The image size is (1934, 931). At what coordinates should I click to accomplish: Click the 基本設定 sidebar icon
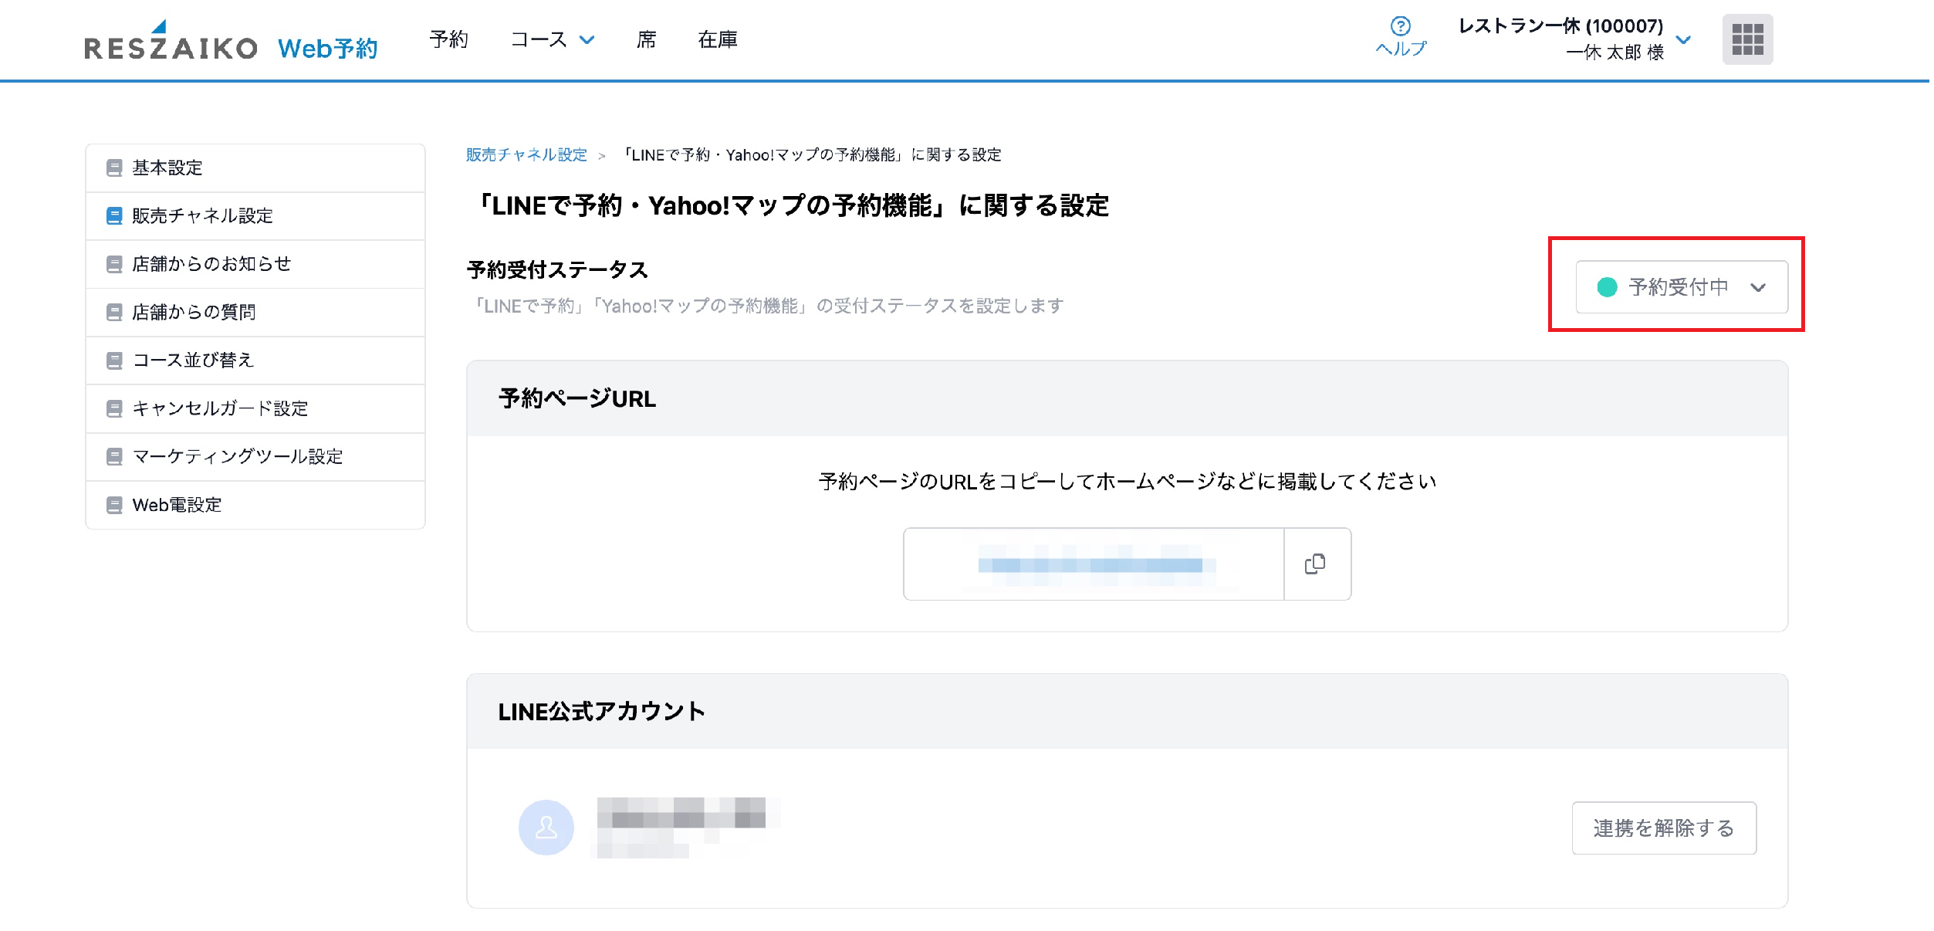[x=114, y=168]
